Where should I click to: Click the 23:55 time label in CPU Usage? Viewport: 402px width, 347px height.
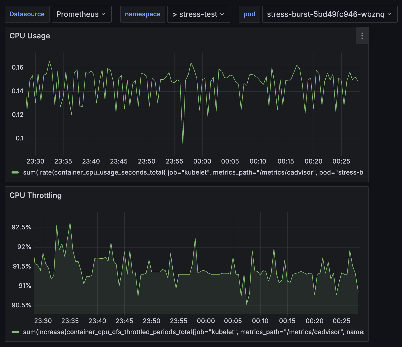tap(174, 161)
